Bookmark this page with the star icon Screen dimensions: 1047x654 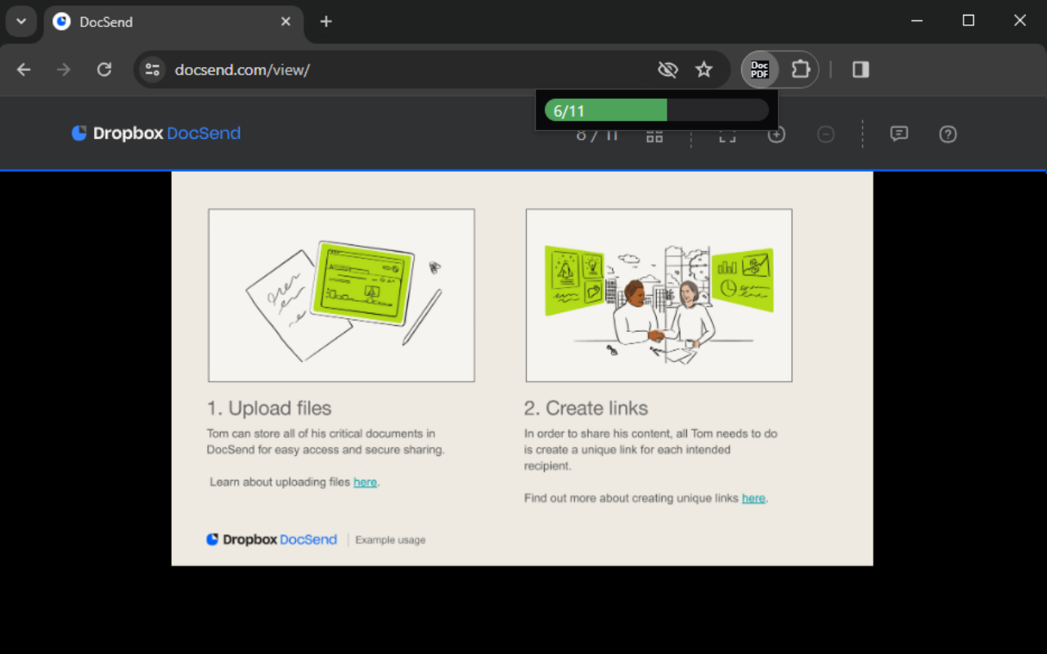[703, 69]
